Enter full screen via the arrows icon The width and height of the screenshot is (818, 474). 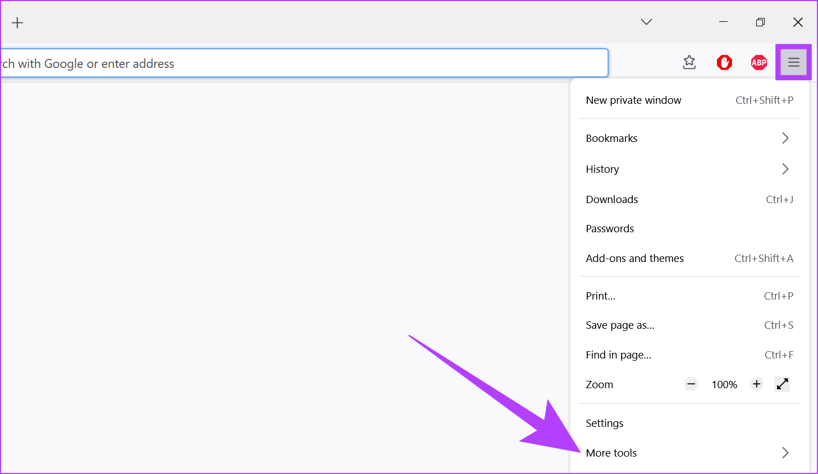click(782, 384)
